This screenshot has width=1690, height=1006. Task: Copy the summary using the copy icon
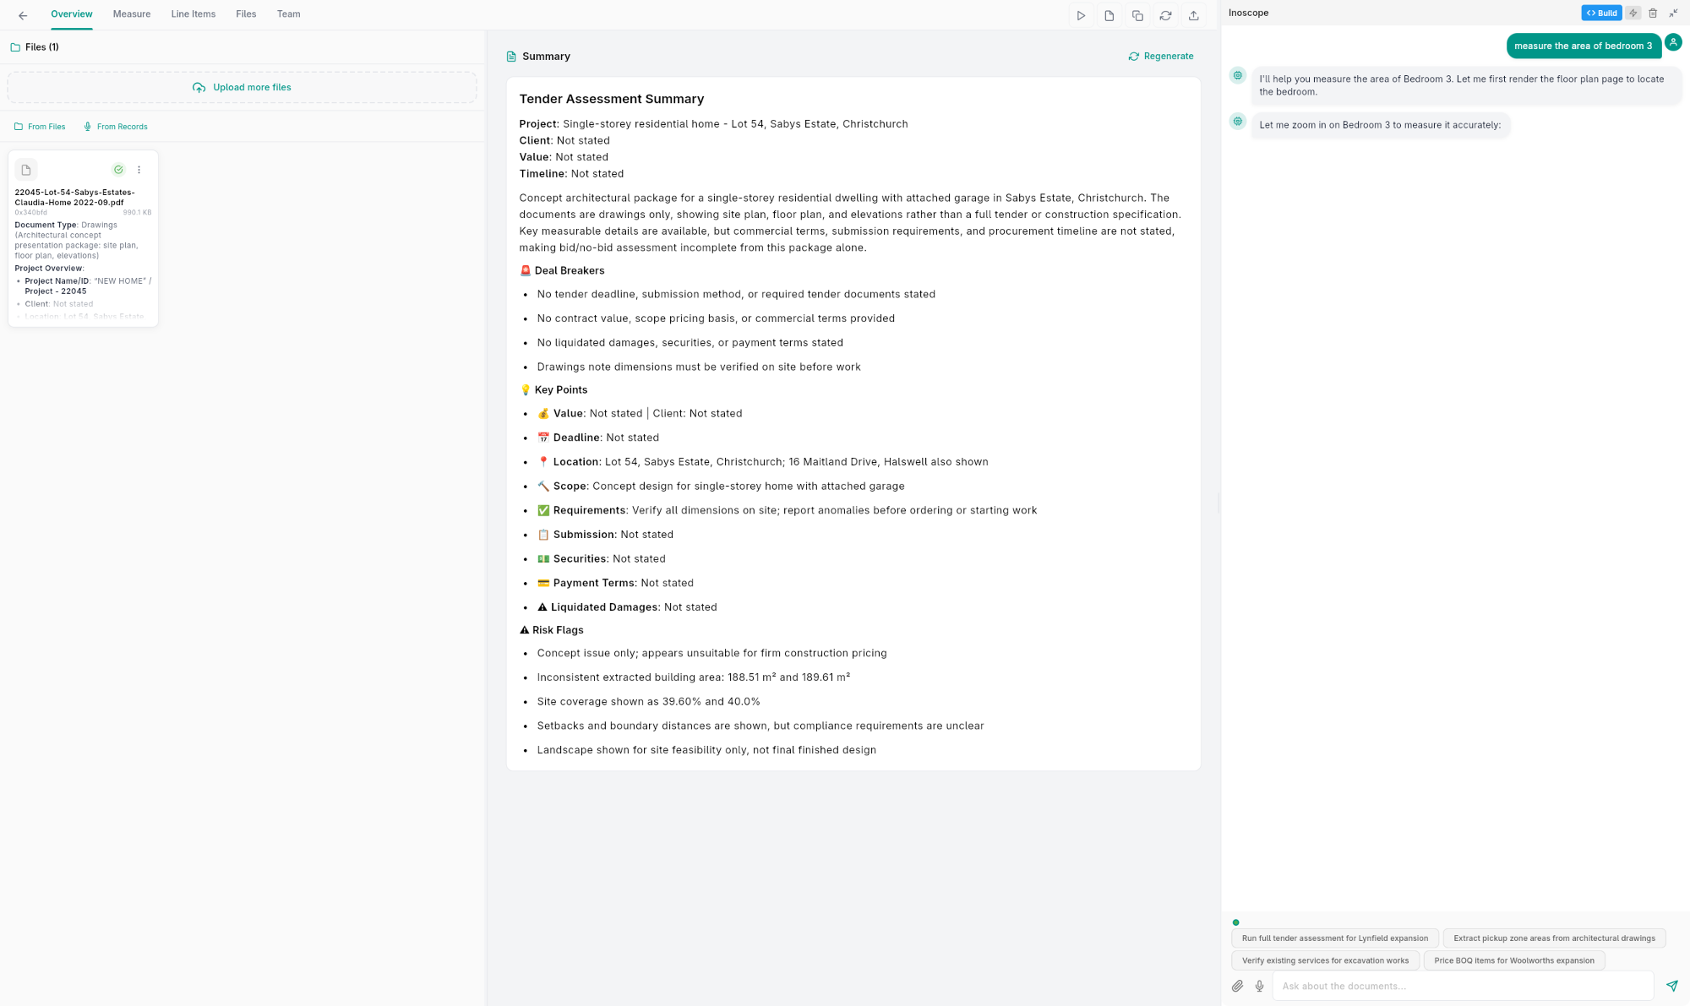pyautogui.click(x=1137, y=14)
